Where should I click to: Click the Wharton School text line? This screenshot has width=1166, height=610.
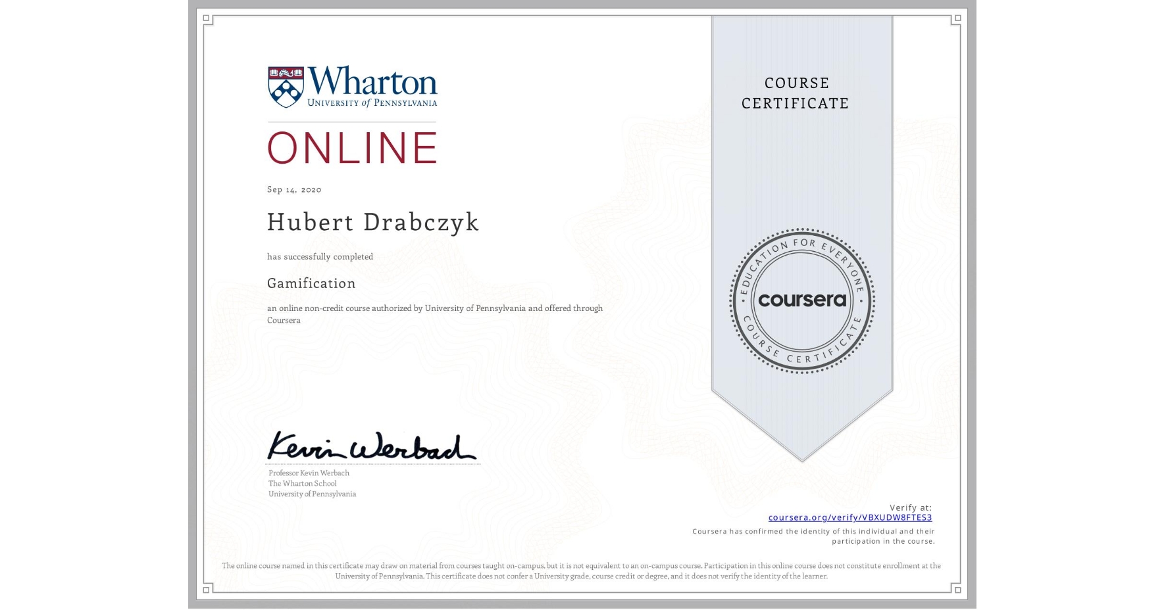pos(302,483)
